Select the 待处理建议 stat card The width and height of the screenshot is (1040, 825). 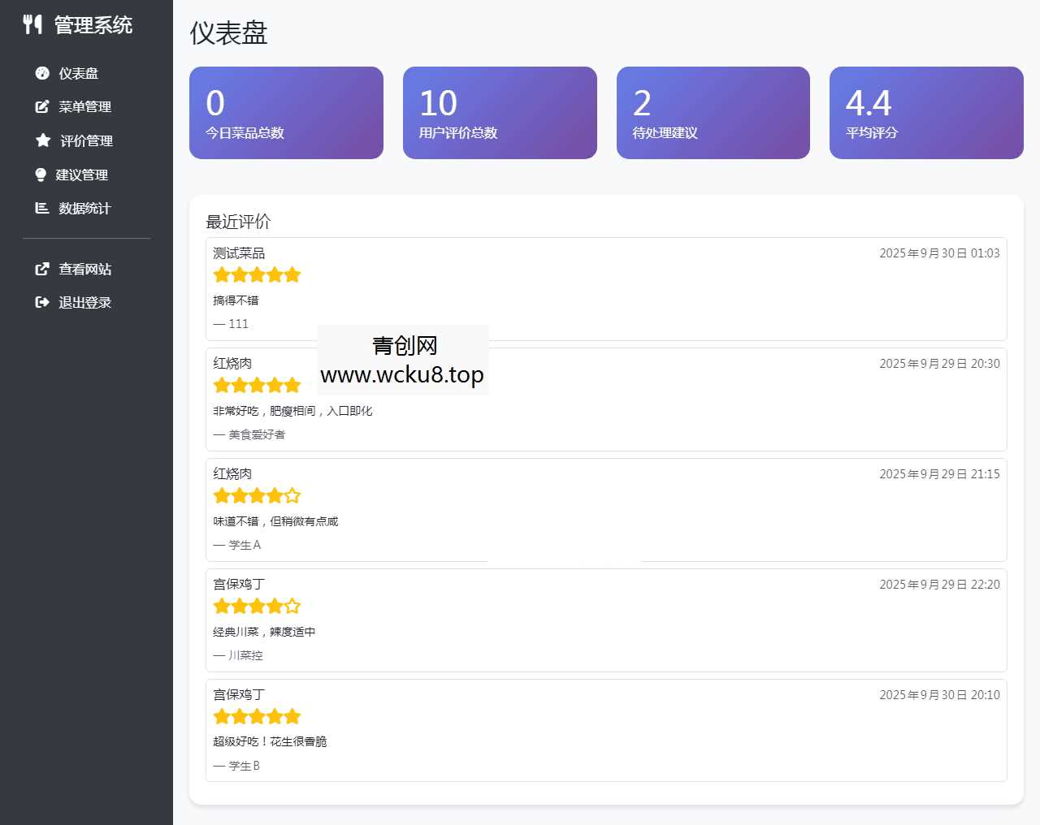coord(713,113)
